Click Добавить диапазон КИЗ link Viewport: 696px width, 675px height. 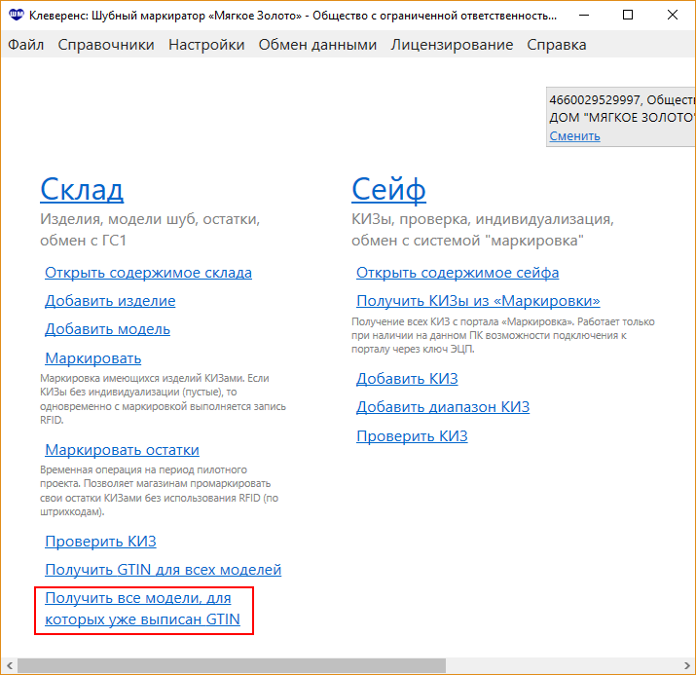click(x=443, y=407)
